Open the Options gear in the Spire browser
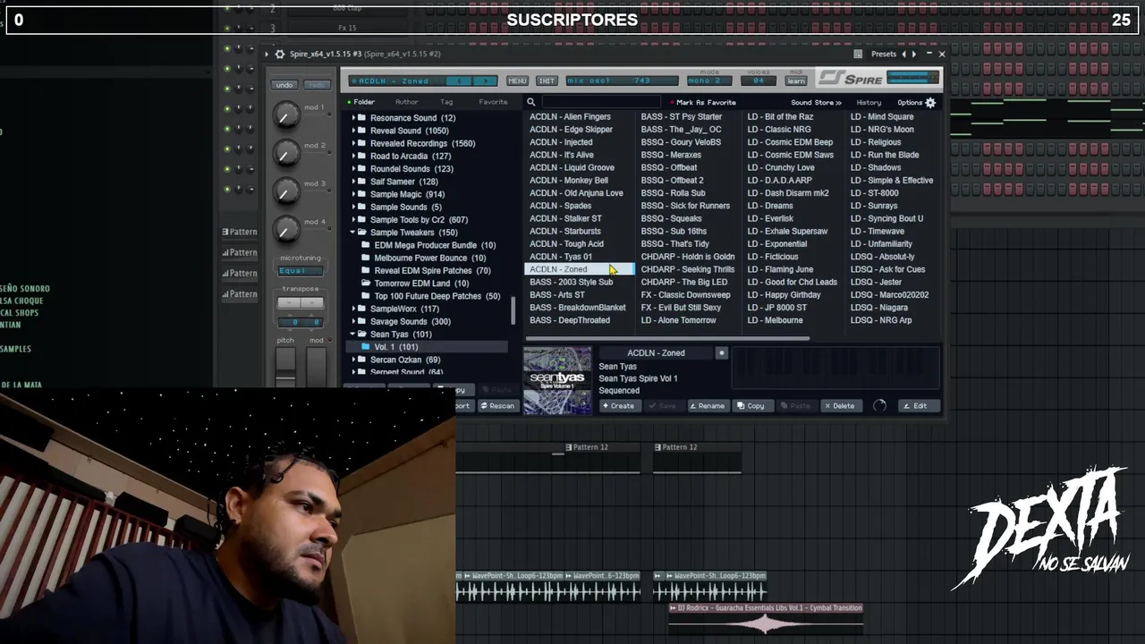 click(930, 103)
